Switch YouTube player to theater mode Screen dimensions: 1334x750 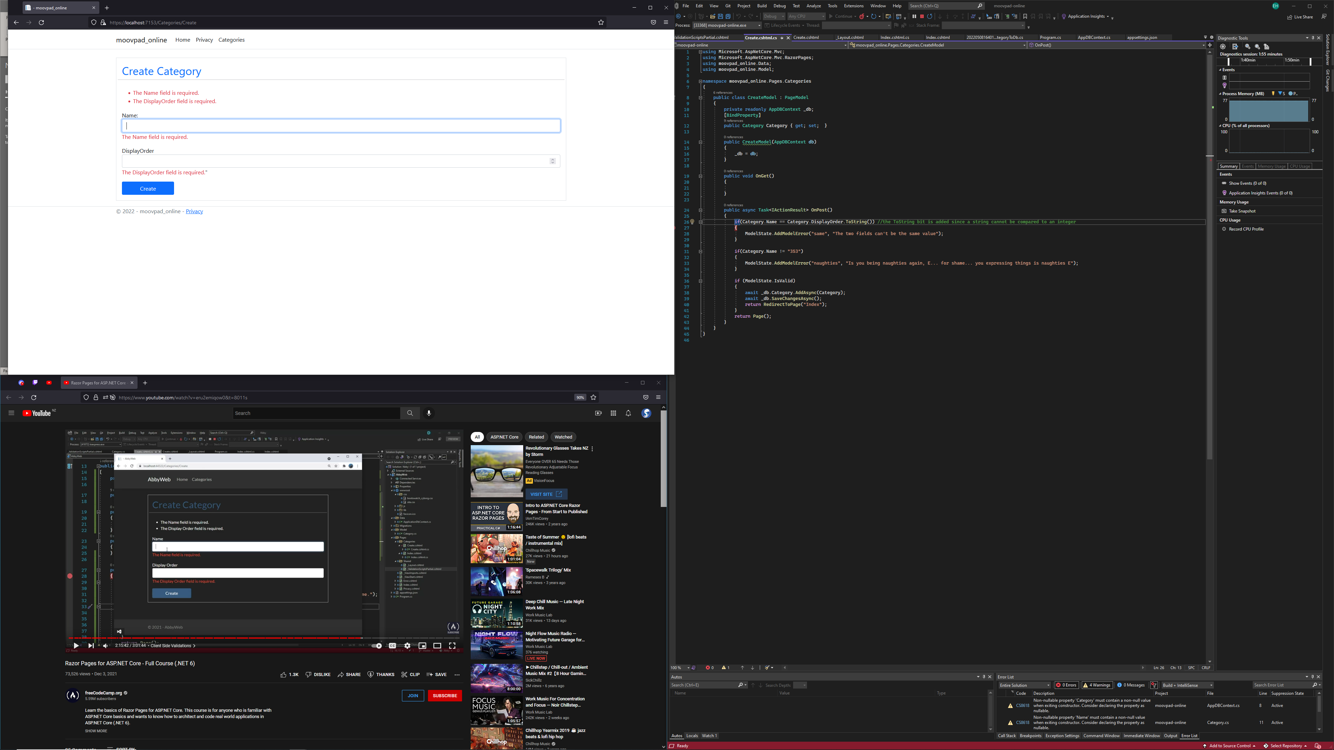[438, 646]
